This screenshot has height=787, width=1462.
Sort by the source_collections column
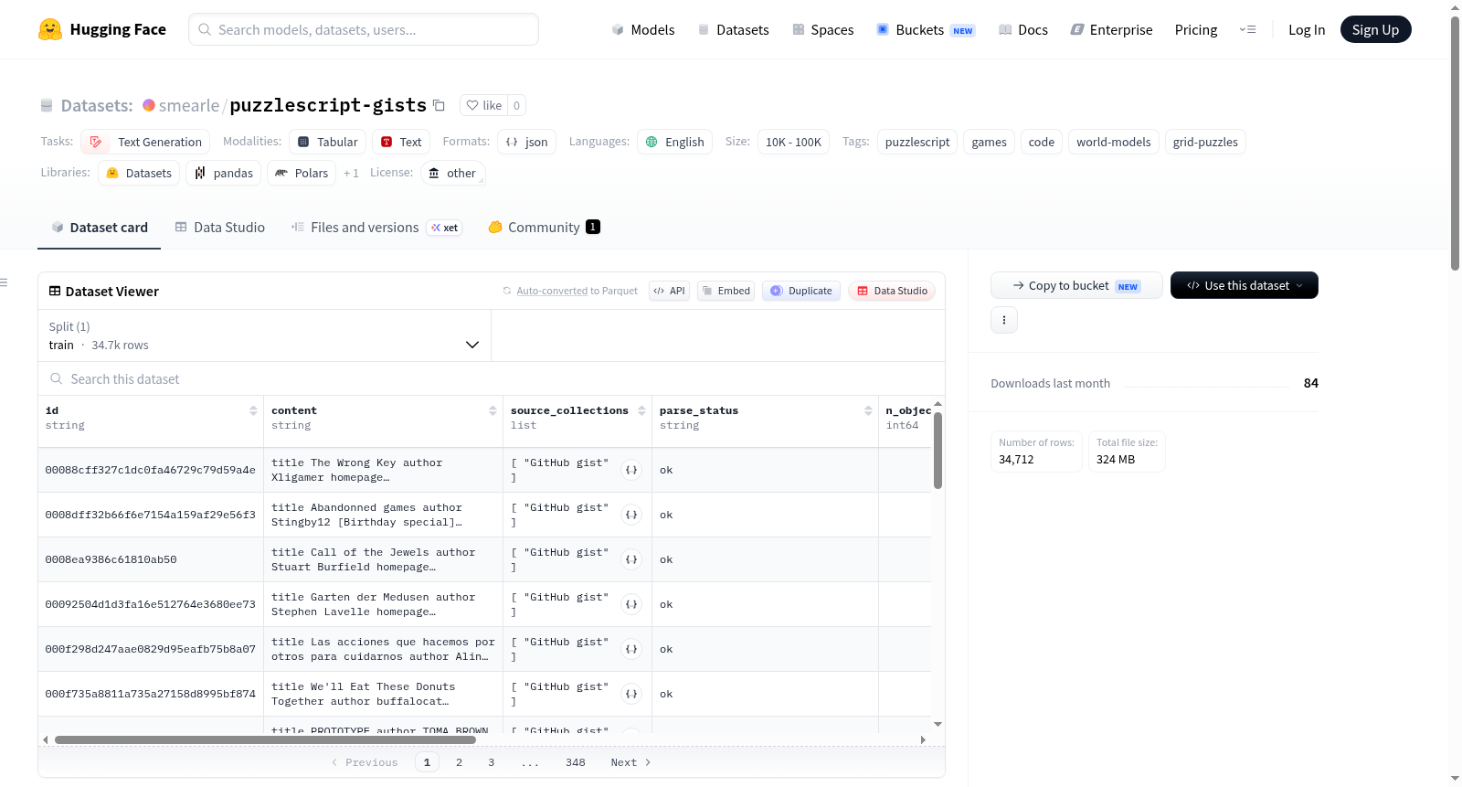(641, 410)
